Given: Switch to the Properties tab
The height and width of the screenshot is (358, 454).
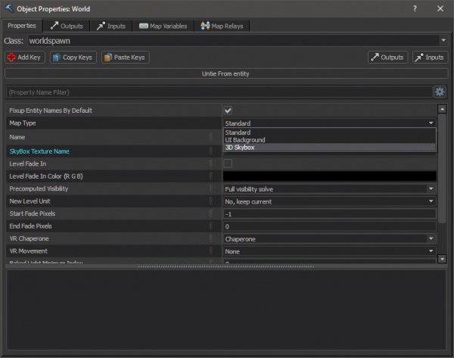Looking at the screenshot, I should tap(22, 26).
